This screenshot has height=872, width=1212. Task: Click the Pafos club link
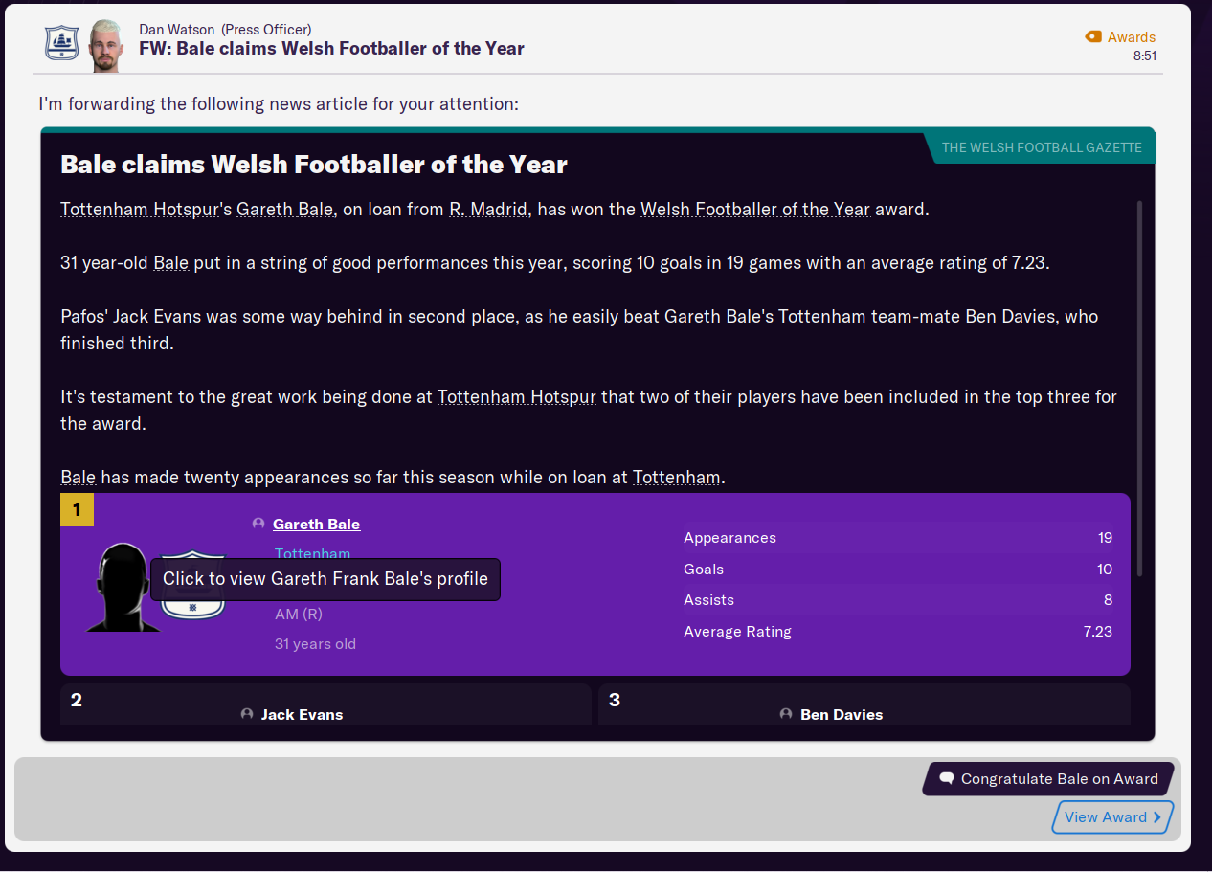[x=83, y=316]
